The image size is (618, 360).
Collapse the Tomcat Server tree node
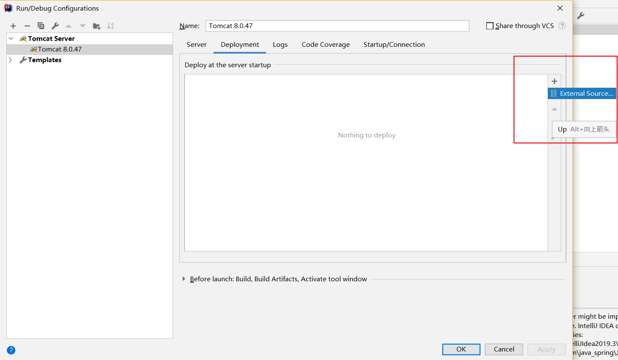[x=11, y=38]
